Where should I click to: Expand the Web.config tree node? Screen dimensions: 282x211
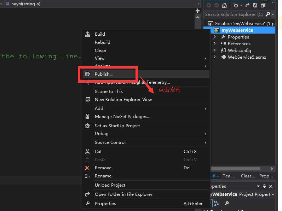click(x=214, y=50)
